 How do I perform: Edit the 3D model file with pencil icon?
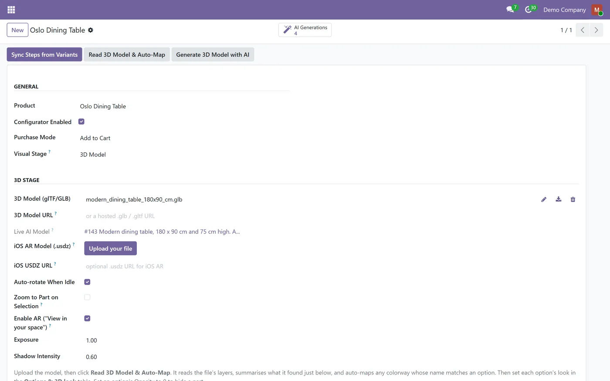[544, 199]
